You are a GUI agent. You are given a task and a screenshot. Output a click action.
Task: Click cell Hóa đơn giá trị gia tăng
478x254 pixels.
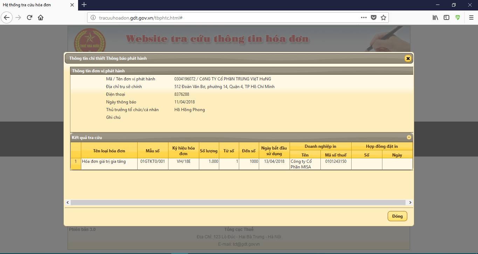pyautogui.click(x=109, y=164)
